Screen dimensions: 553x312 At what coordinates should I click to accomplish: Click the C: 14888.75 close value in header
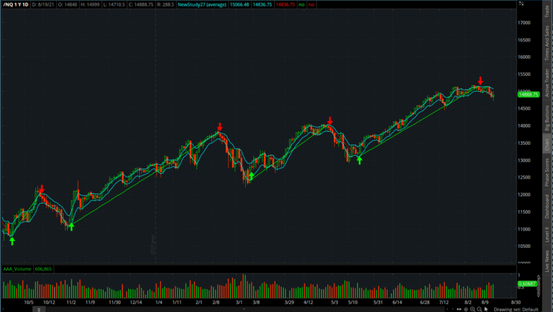click(x=140, y=5)
